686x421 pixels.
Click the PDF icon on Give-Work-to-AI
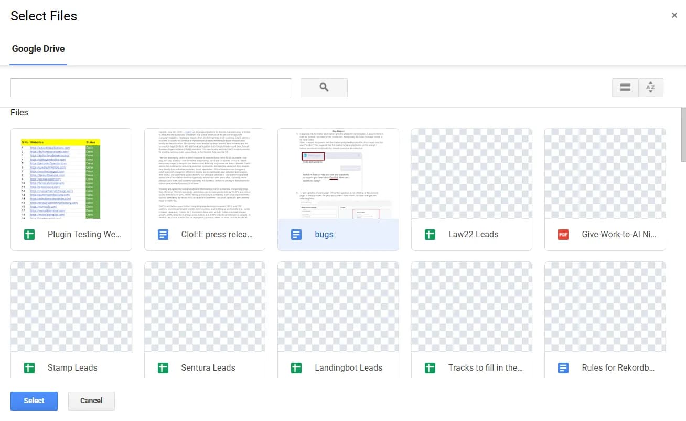pyautogui.click(x=563, y=235)
